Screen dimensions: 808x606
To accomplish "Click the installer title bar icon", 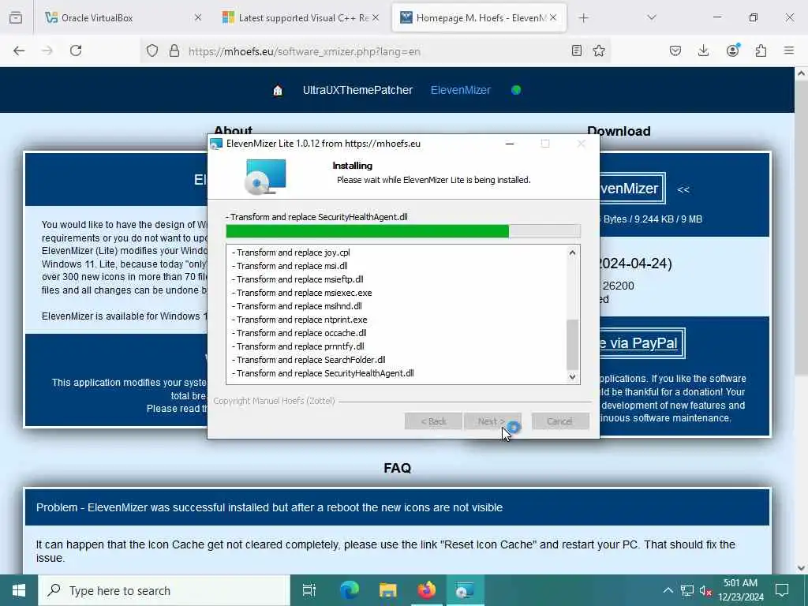I will point(216,144).
